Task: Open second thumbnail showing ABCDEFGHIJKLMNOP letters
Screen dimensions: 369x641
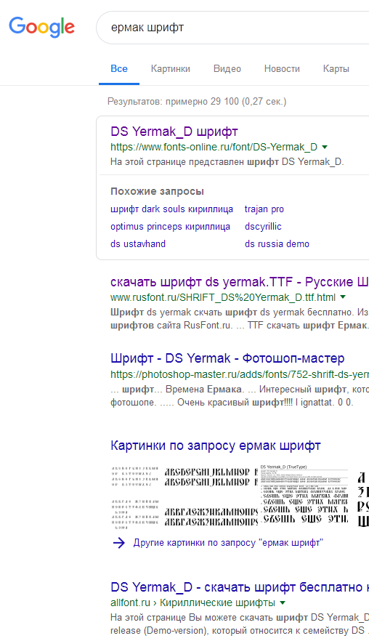Action: coord(211,497)
